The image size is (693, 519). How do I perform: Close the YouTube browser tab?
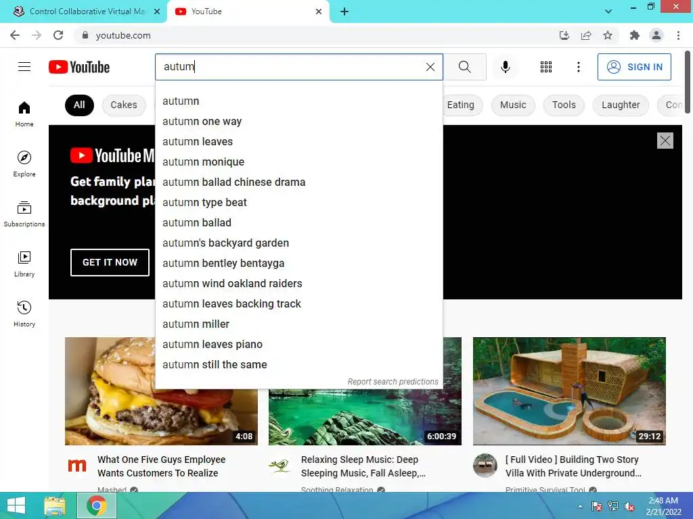click(x=319, y=11)
